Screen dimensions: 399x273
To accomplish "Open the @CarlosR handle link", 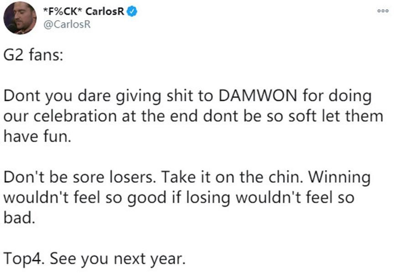I will pos(67,25).
